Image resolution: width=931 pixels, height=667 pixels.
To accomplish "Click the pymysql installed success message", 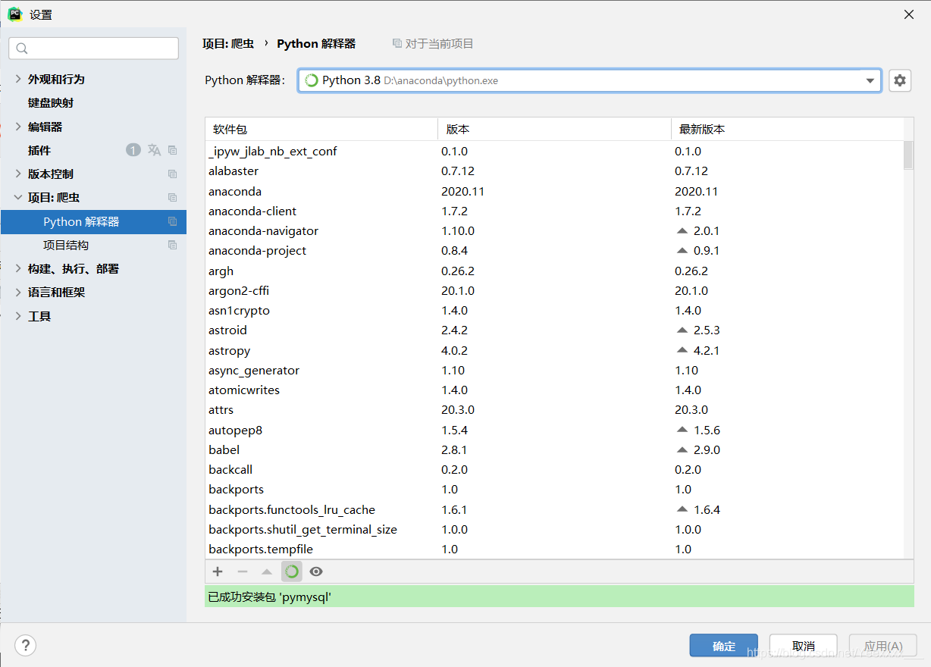I will point(560,597).
